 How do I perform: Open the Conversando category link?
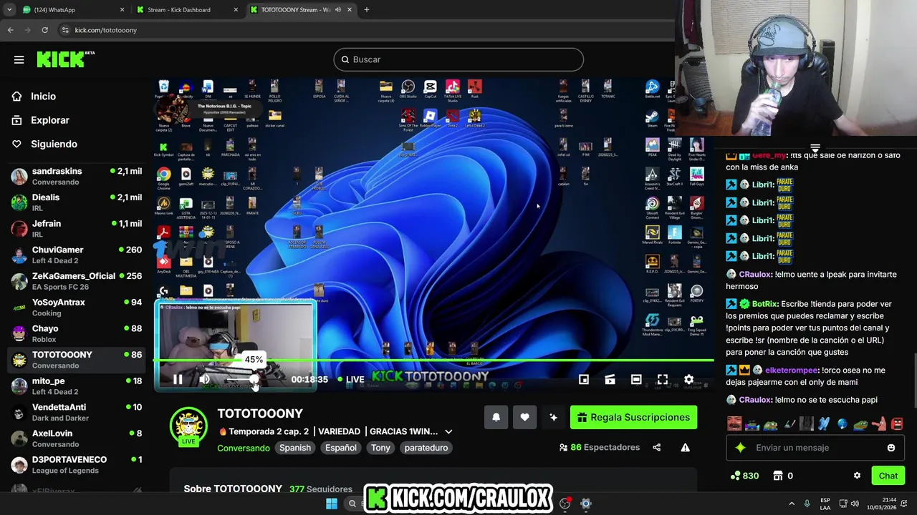click(244, 448)
